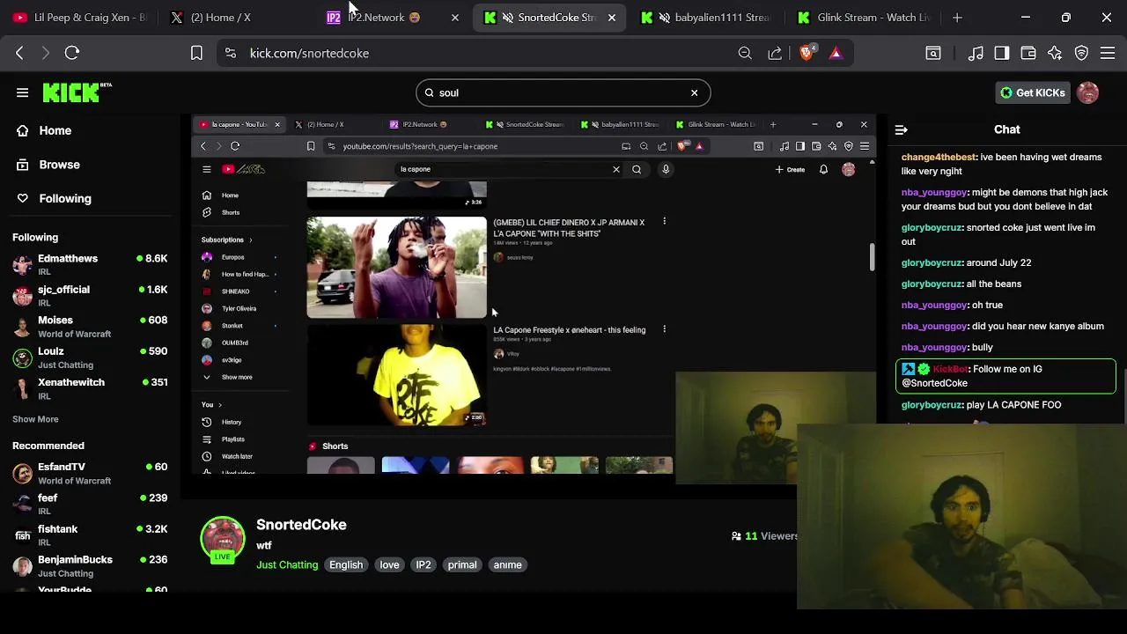
Task: Open the tab search window icon
Action: click(x=933, y=53)
